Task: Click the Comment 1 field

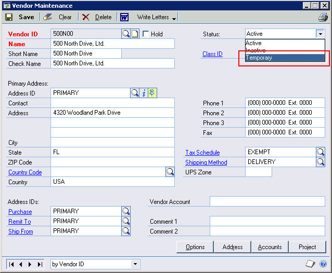Action: point(267,221)
